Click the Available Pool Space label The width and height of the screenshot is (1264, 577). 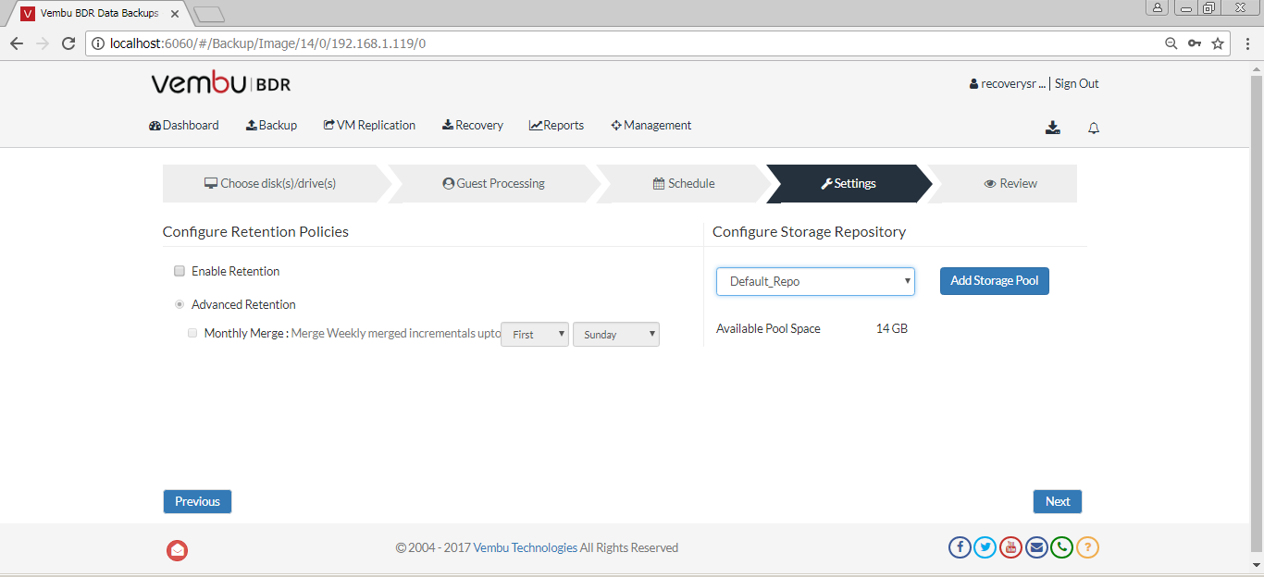point(768,328)
